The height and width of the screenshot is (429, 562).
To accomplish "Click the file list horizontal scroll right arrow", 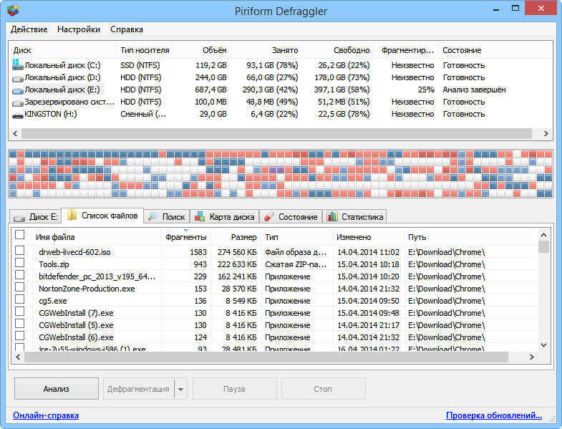I will pos(531,357).
